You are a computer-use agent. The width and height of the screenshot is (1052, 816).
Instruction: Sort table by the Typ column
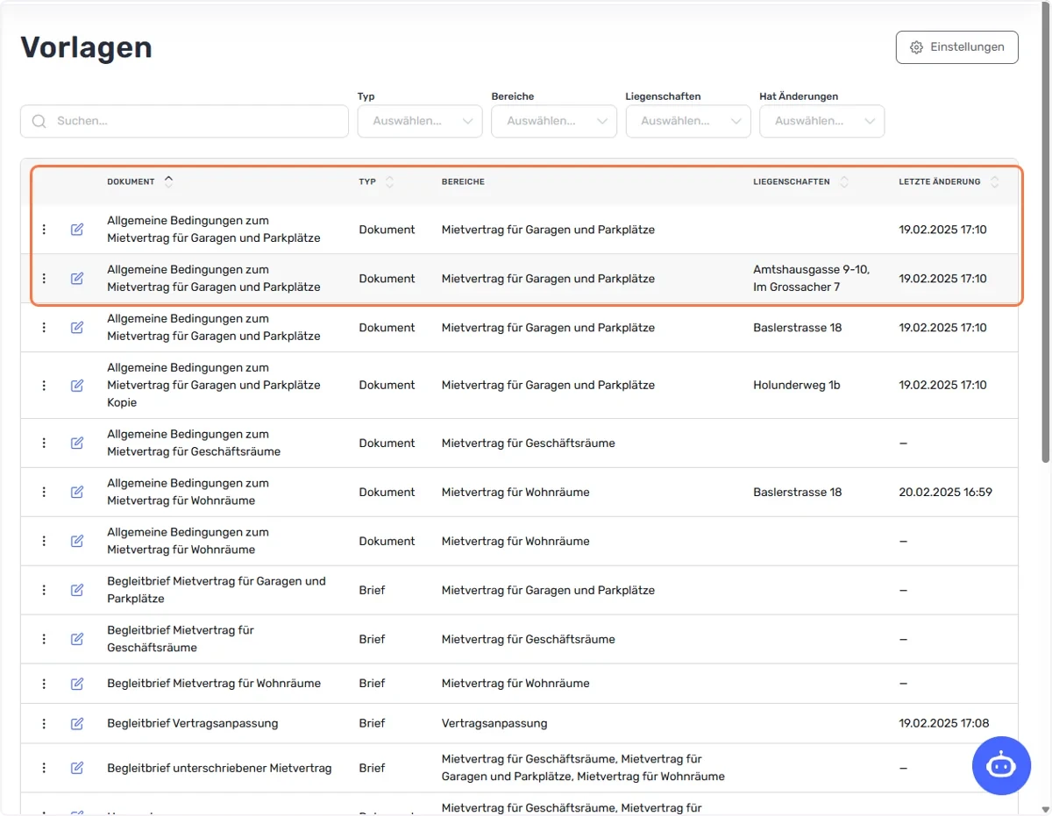(x=376, y=181)
